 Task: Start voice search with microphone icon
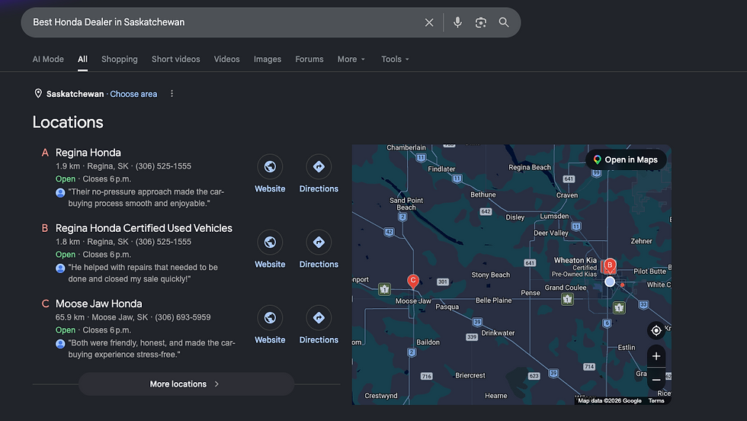tap(457, 22)
